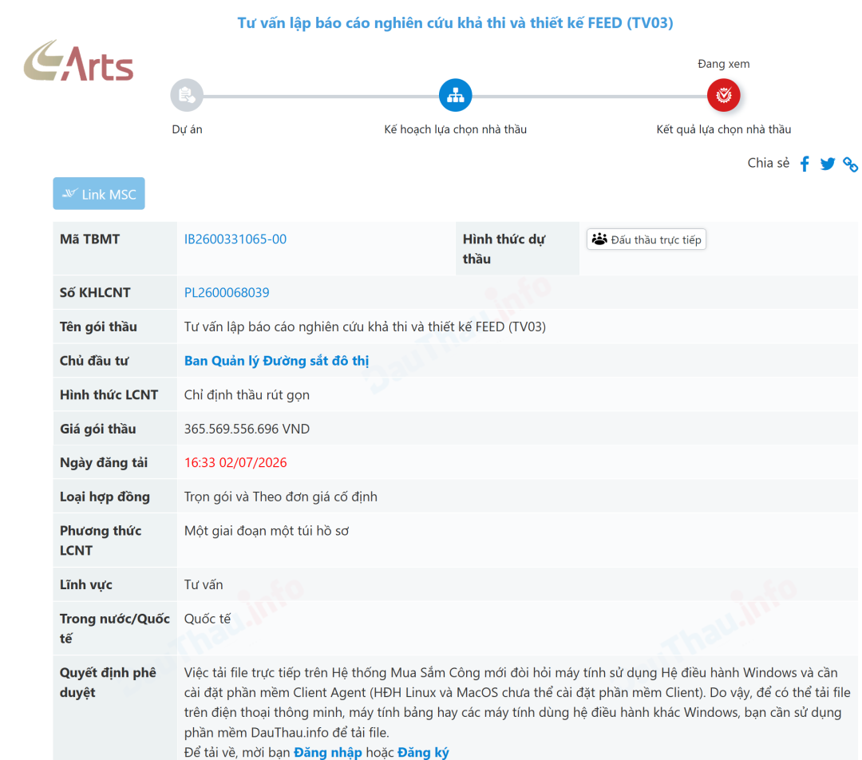The width and height of the screenshot is (862, 760).
Task: Open the Kết quả lựa chọn nhà thầu icon
Action: [723, 95]
